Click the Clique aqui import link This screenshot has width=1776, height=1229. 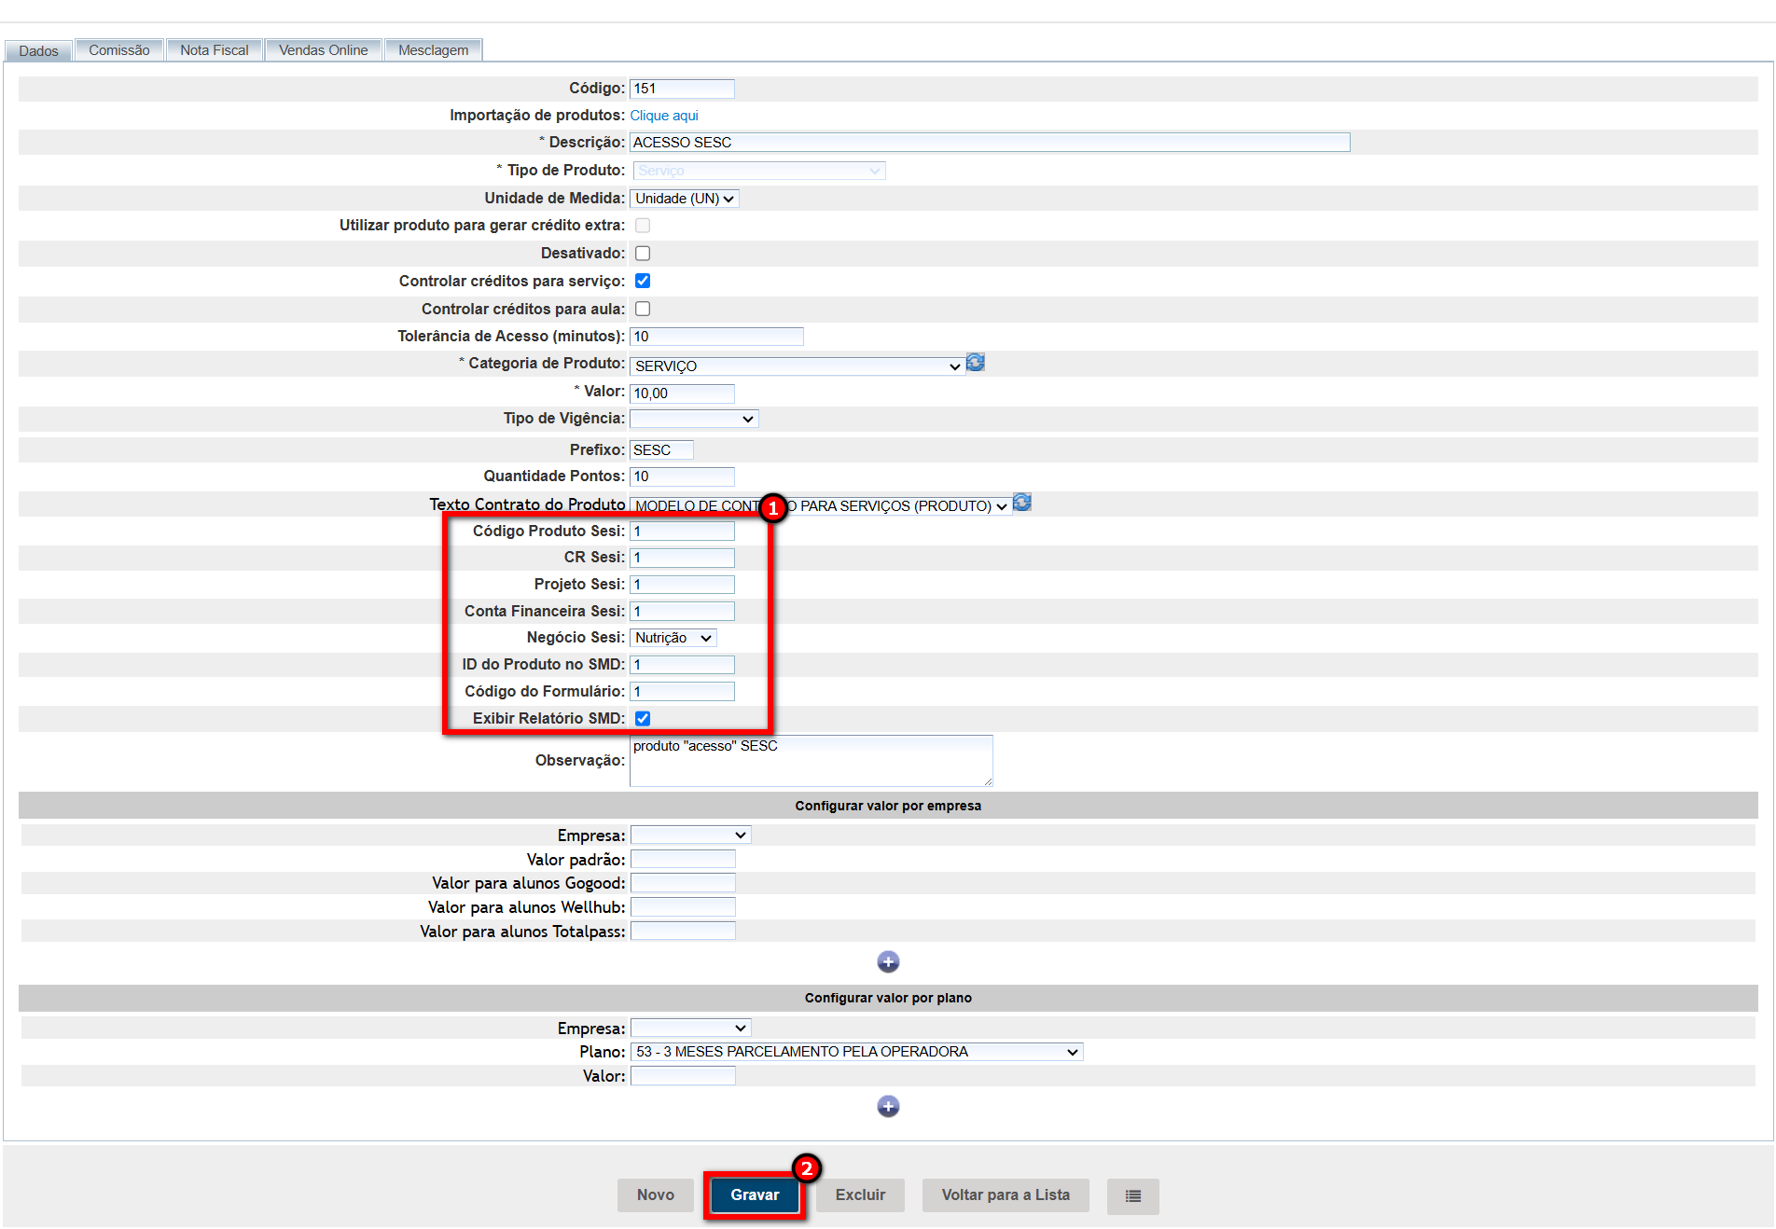(663, 116)
